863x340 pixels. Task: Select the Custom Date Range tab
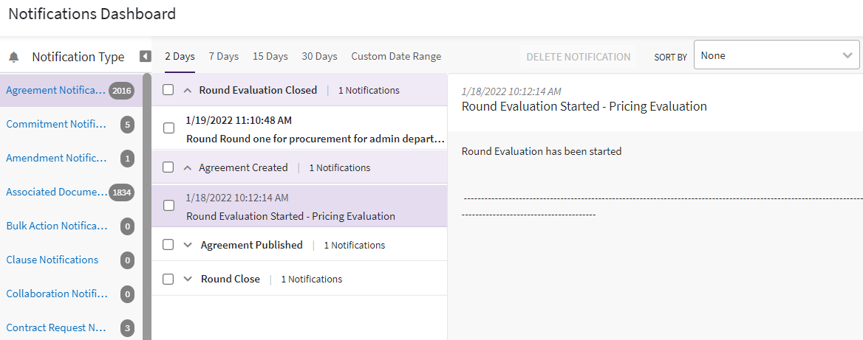click(396, 56)
